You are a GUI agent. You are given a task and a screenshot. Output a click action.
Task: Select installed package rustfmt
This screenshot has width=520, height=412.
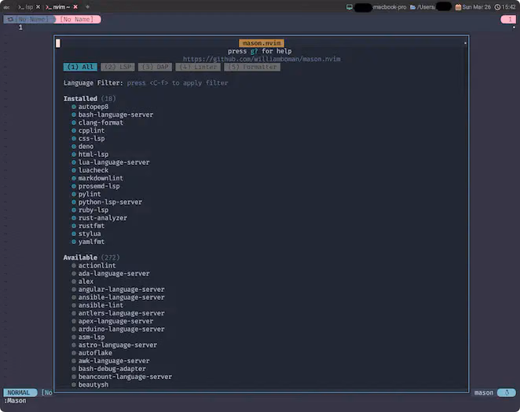coord(91,226)
